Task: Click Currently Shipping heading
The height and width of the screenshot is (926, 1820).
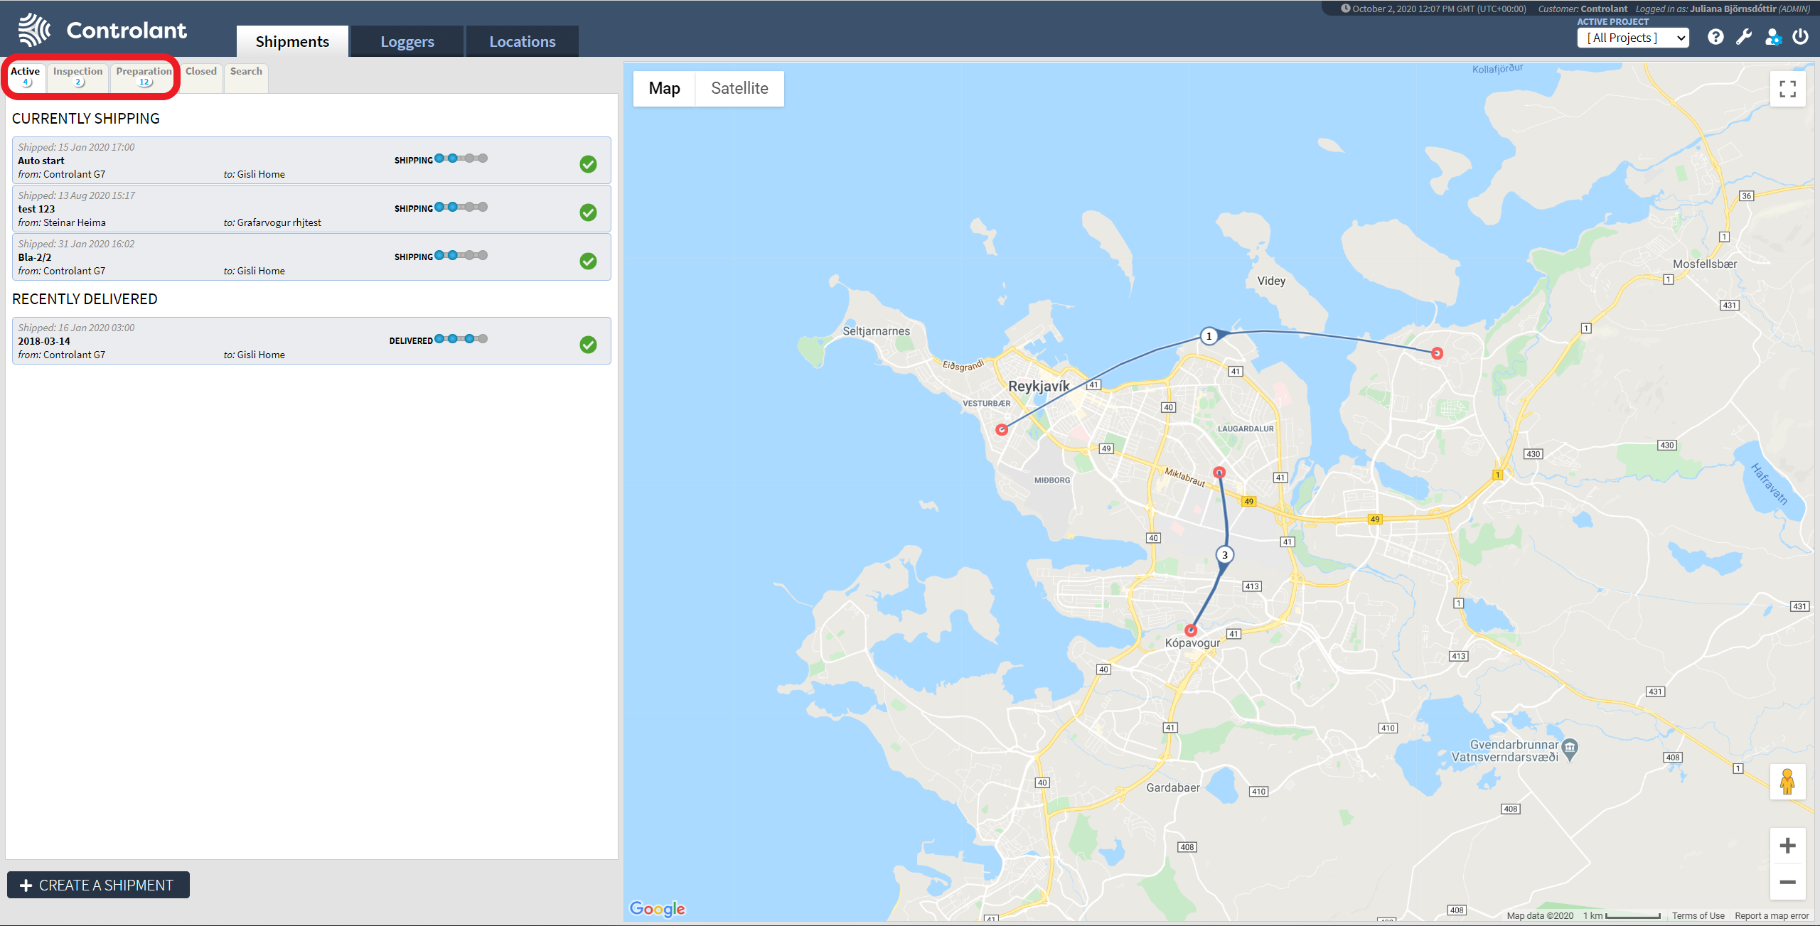Action: pyautogui.click(x=86, y=119)
